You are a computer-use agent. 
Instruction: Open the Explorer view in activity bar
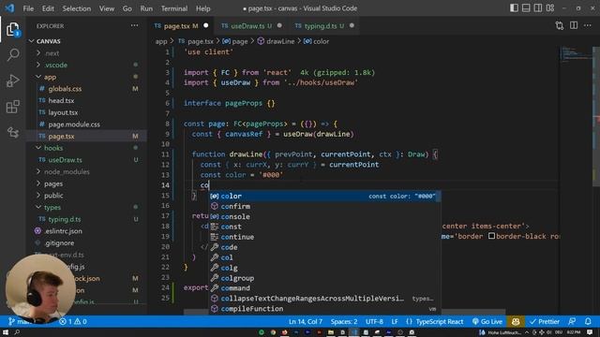coord(12,29)
